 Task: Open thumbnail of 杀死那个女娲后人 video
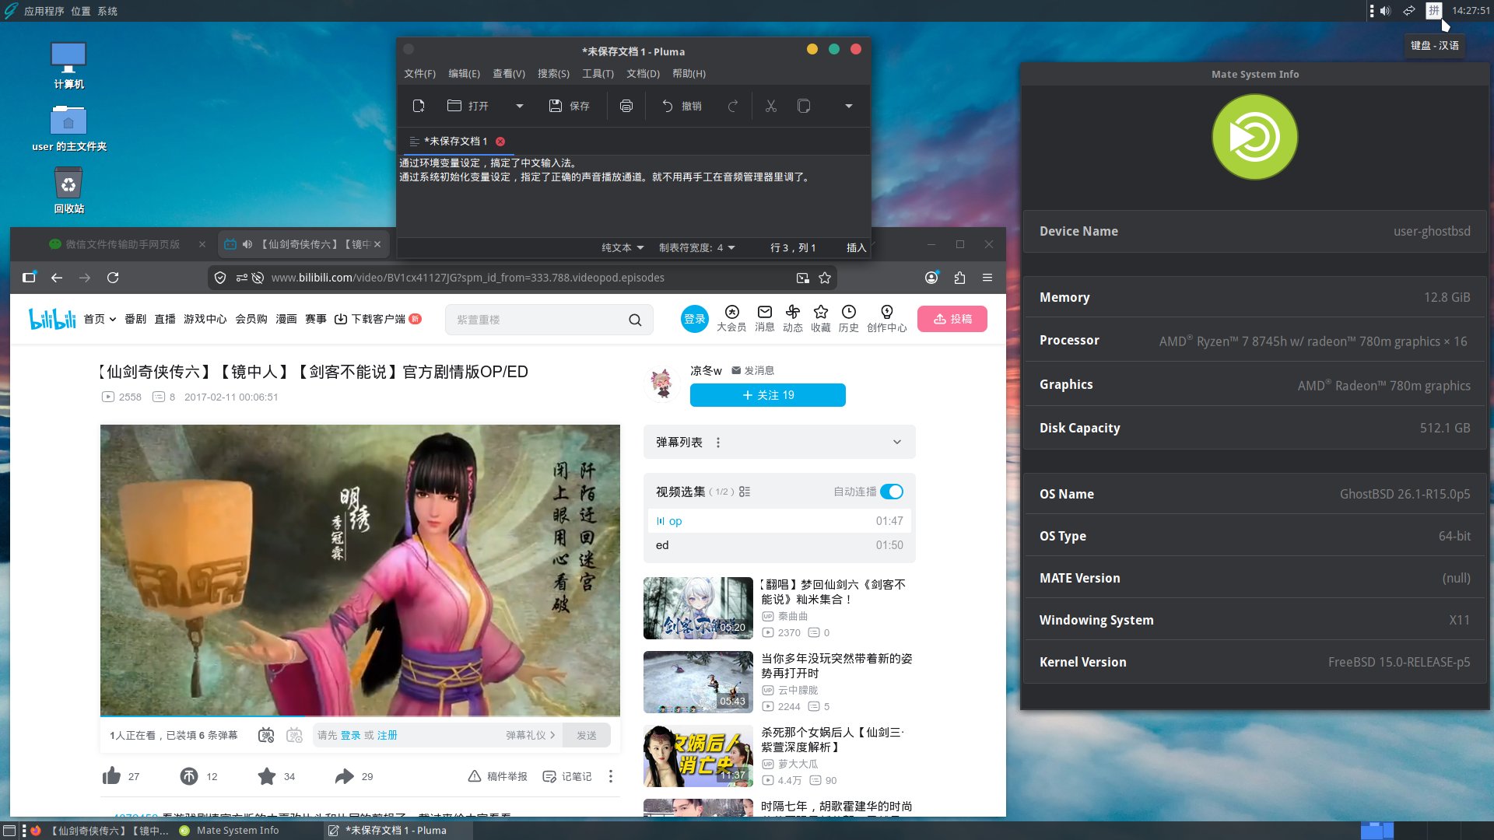(698, 756)
